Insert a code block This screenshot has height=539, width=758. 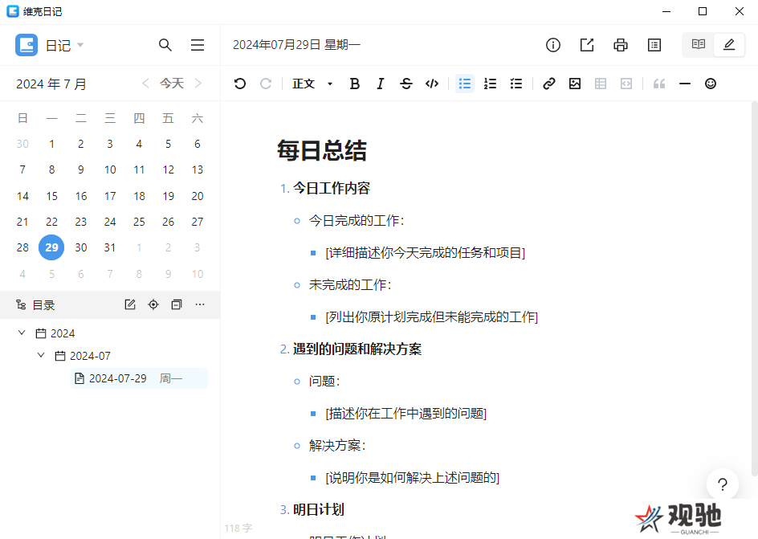(626, 84)
